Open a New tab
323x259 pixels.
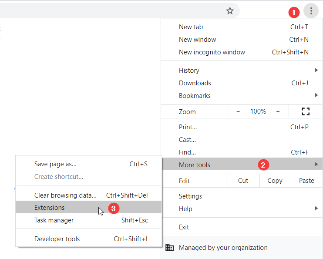[242, 27]
